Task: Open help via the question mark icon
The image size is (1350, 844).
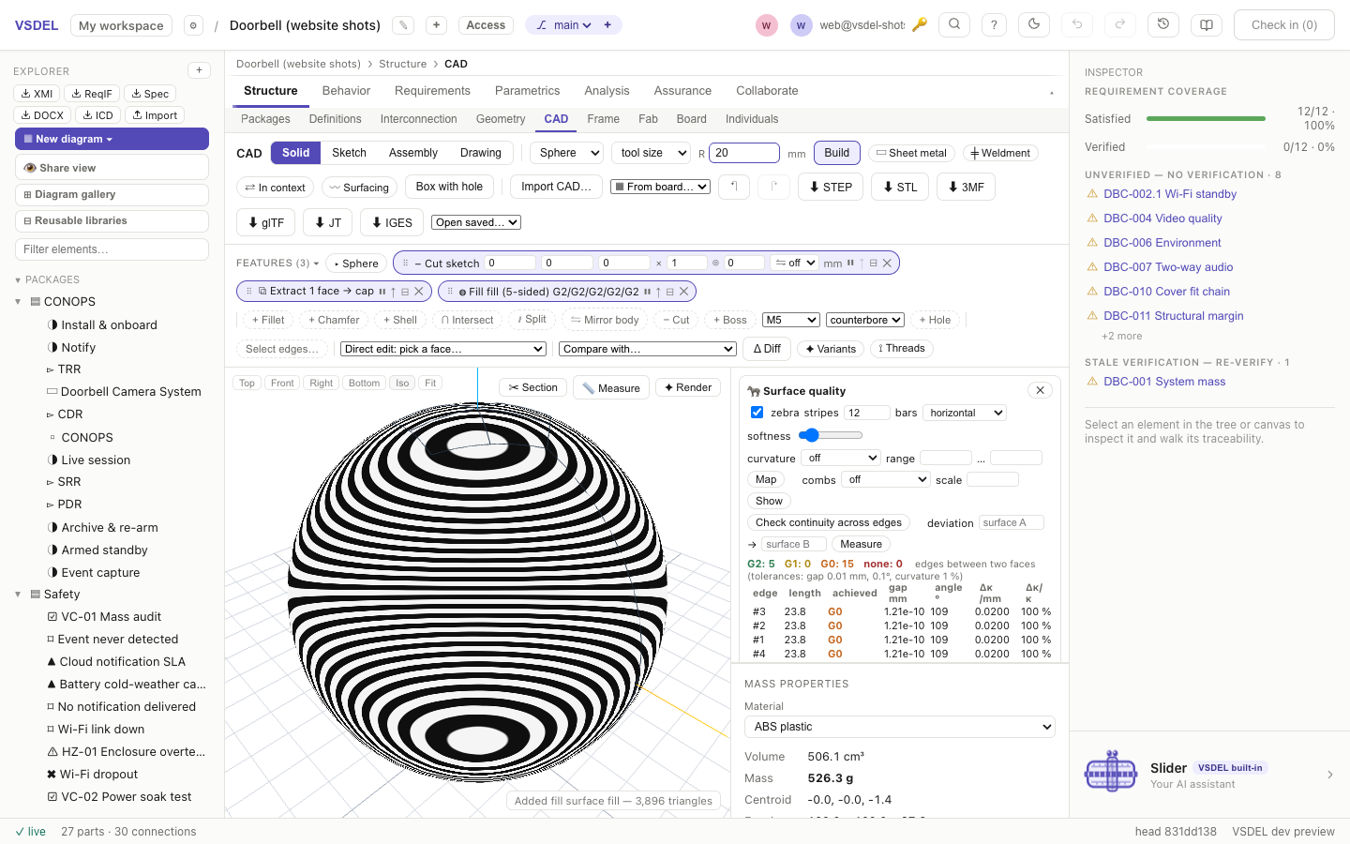Action: pos(994,25)
